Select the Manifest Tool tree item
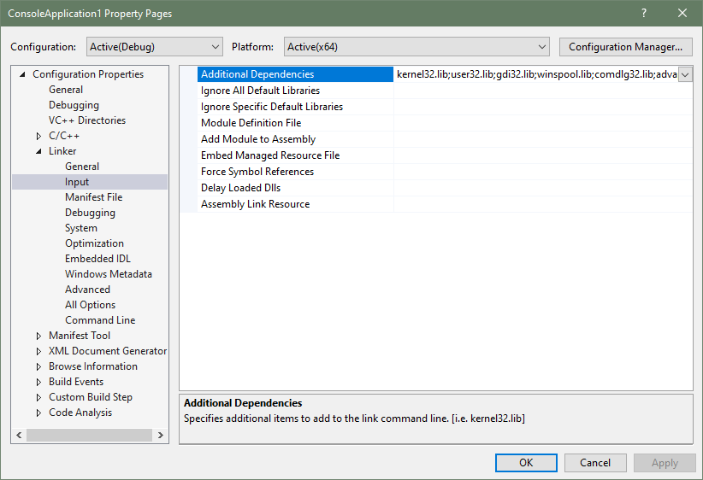 pyautogui.click(x=80, y=336)
